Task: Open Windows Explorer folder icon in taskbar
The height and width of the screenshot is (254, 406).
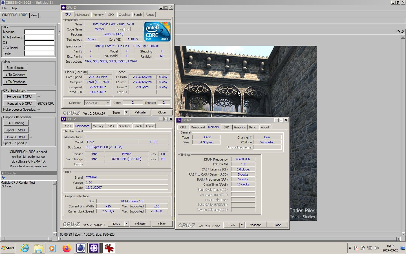Action: tap(39, 248)
